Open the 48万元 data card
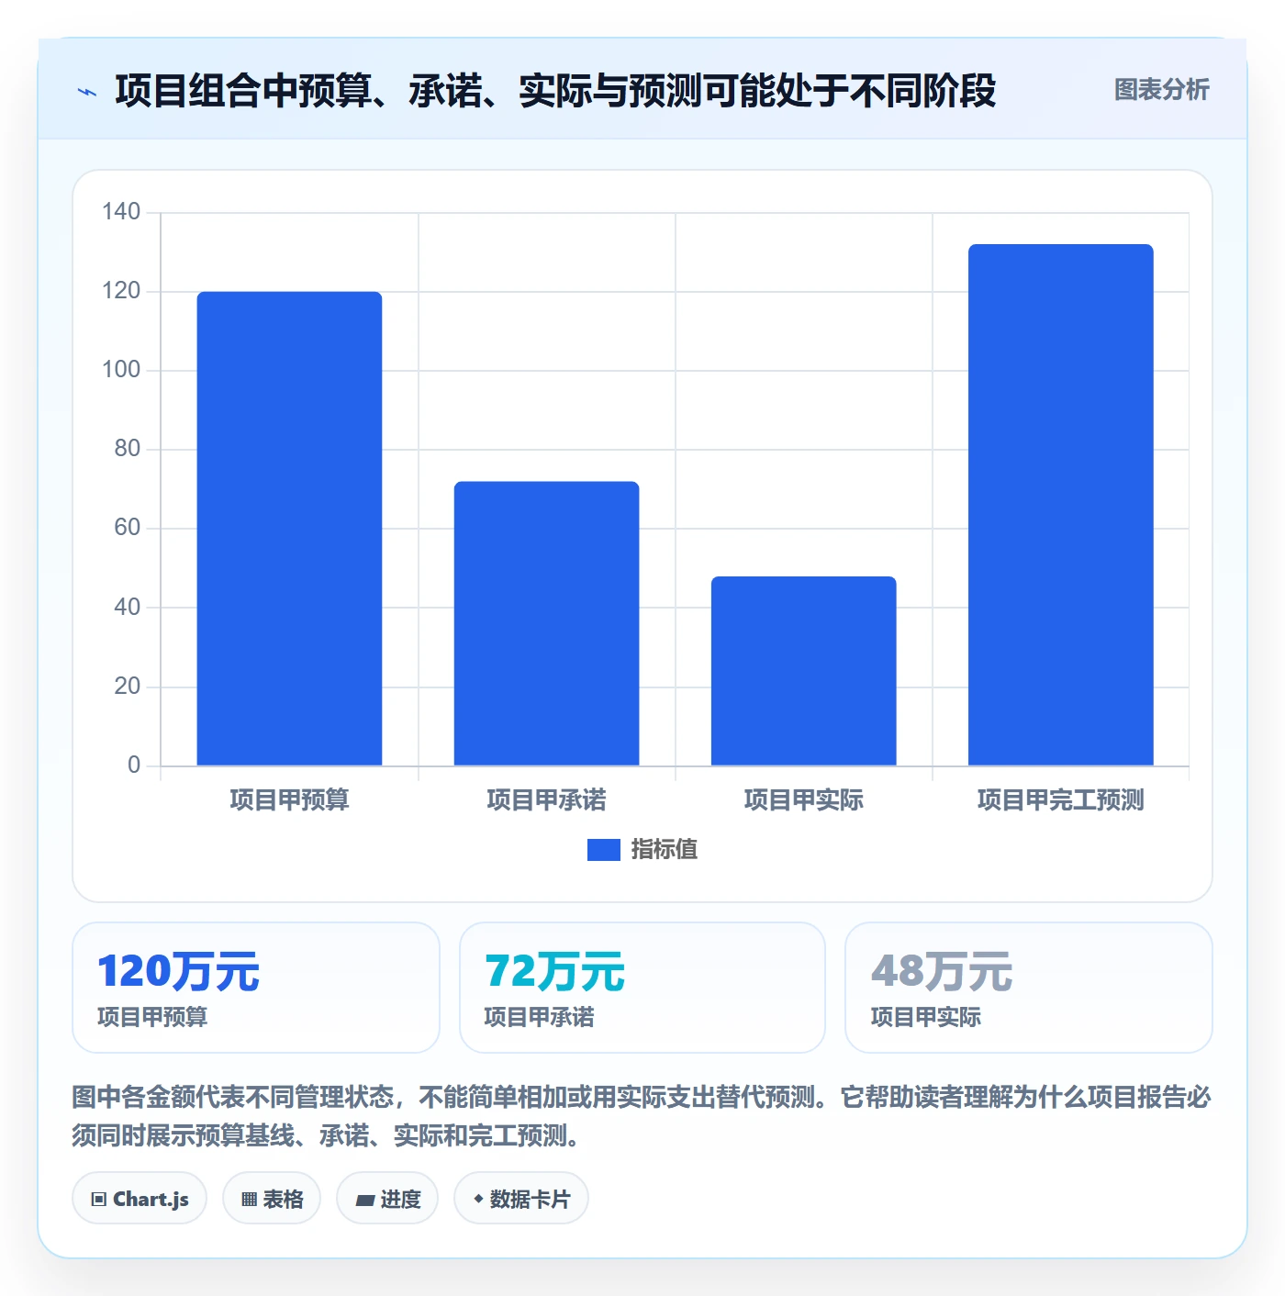This screenshot has width=1285, height=1296. point(1029,988)
